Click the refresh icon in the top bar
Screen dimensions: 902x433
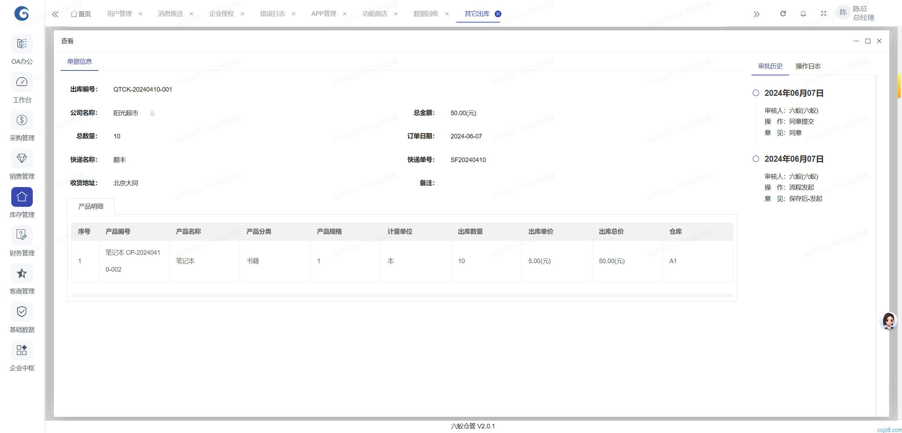point(783,13)
